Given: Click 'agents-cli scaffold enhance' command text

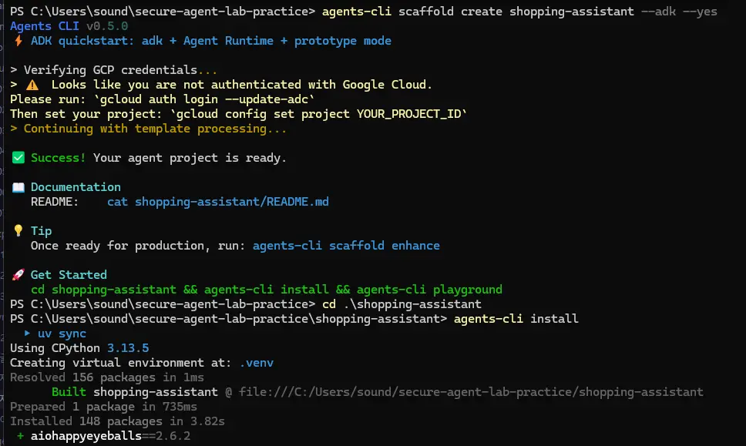Looking at the screenshot, I should pos(346,246).
